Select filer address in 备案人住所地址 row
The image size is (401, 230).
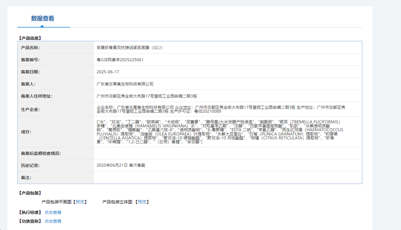147,96
